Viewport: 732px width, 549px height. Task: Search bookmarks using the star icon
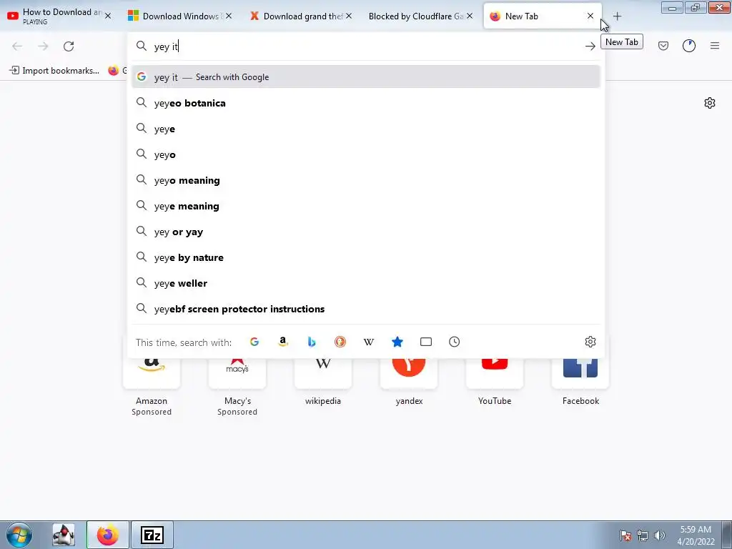[397, 342]
